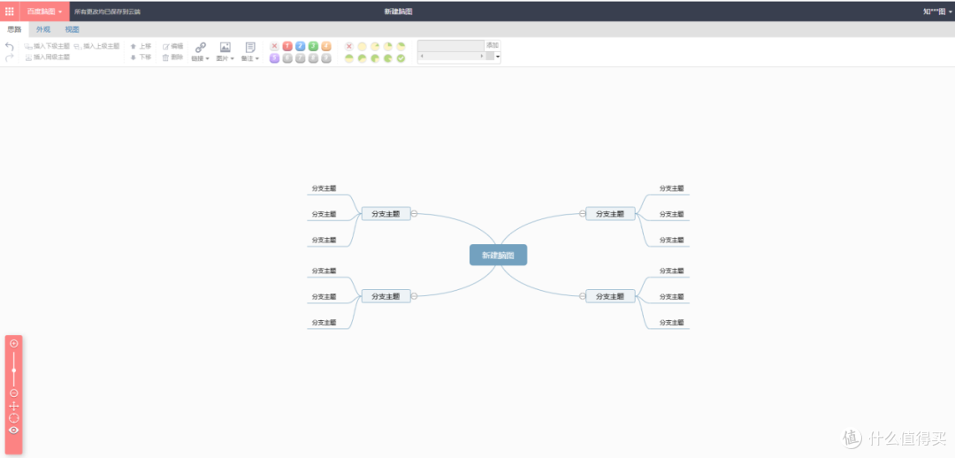Undo the last action
The height and width of the screenshot is (458, 955).
click(9, 46)
